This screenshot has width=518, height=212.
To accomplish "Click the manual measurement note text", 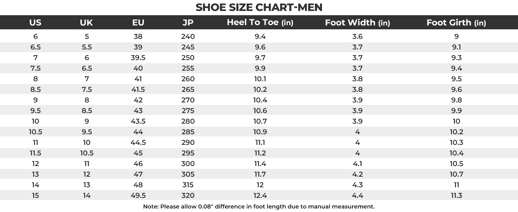I will (x=259, y=206).
